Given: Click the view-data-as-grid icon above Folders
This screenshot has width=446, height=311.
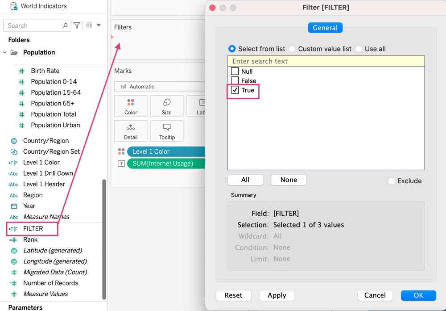Looking at the screenshot, I should point(89,25).
